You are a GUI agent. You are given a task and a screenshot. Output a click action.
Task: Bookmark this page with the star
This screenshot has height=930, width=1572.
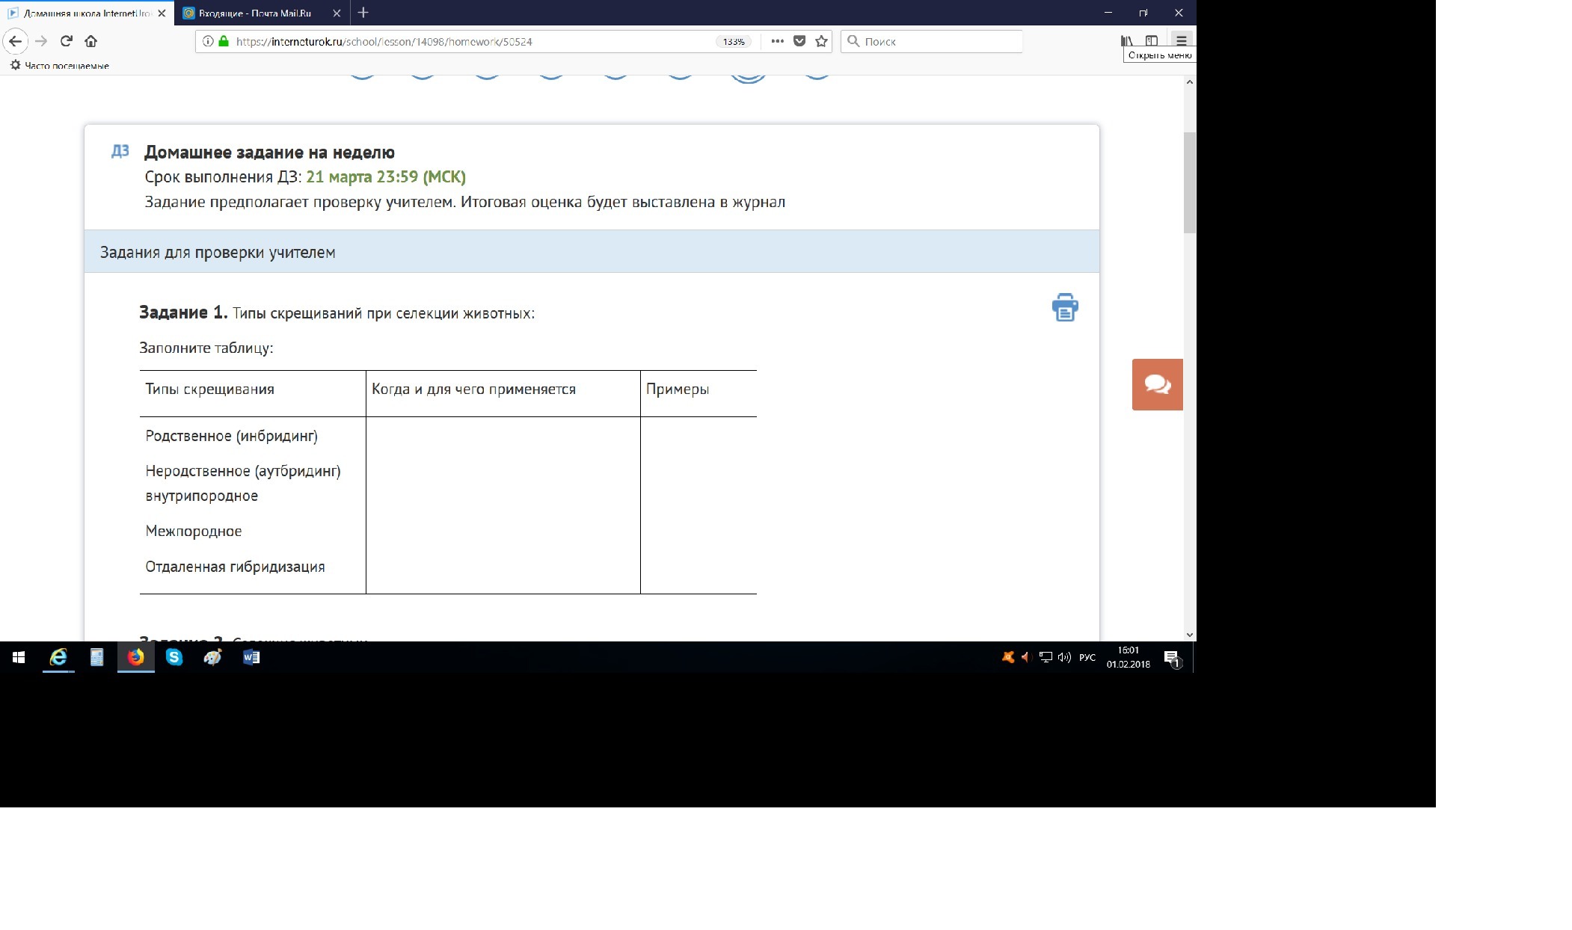pyautogui.click(x=821, y=41)
